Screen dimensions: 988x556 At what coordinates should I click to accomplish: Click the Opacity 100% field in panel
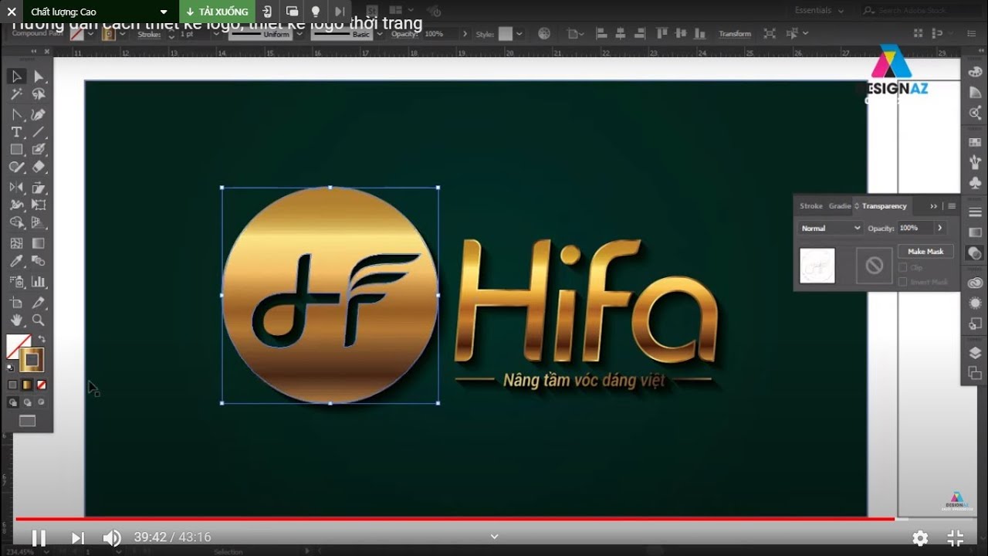[x=915, y=228]
